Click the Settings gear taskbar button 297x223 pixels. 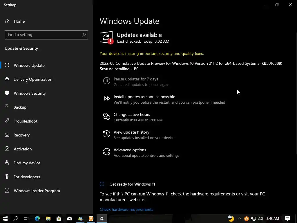[102, 219]
